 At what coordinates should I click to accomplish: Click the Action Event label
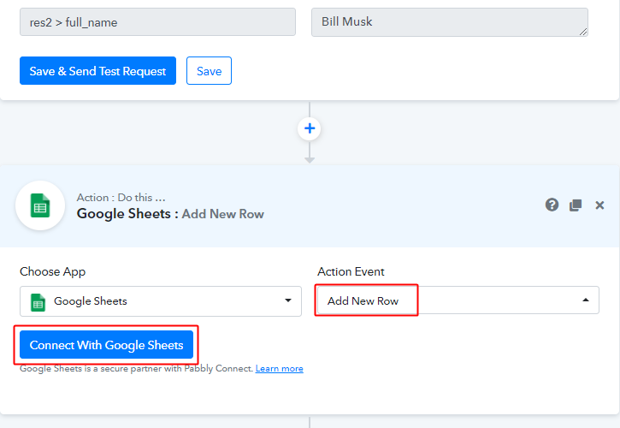pyautogui.click(x=351, y=271)
